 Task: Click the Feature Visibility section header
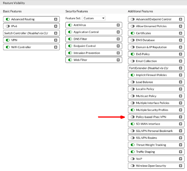[14, 3]
